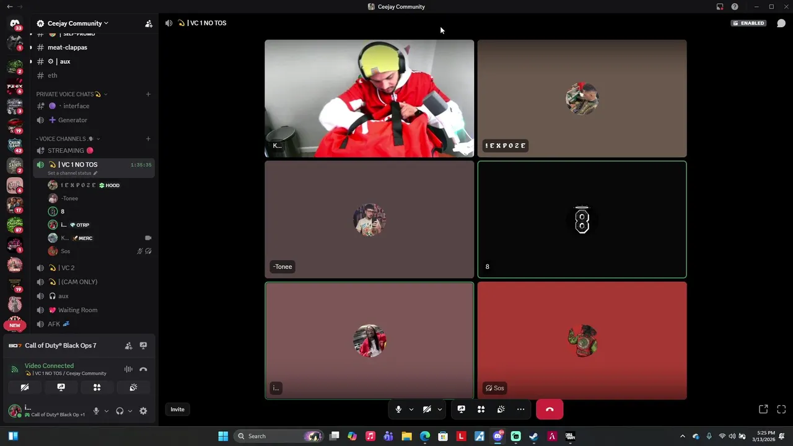Open camera options arrow in call bar

[439, 409]
